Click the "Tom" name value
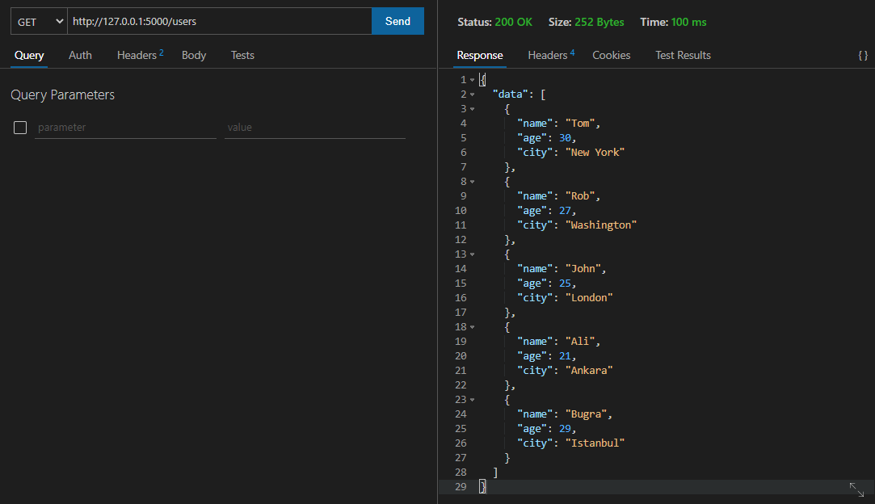875x504 pixels. click(580, 124)
